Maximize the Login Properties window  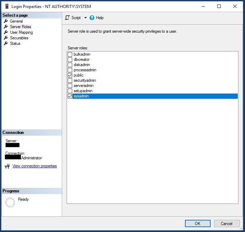pos(219,6)
